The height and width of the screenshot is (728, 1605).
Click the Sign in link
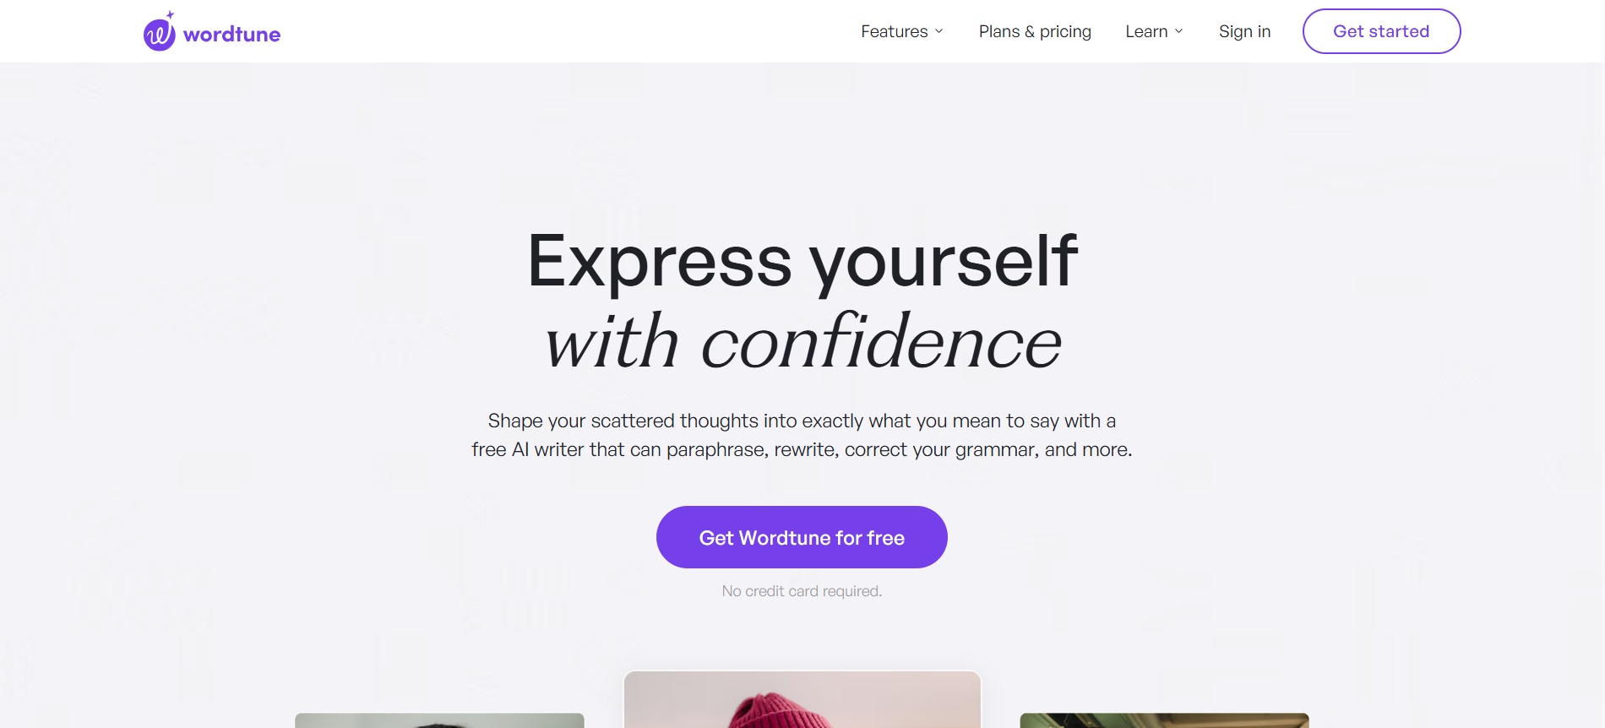pos(1244,31)
